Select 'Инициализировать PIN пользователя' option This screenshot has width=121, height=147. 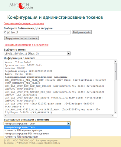(x=37, y=133)
